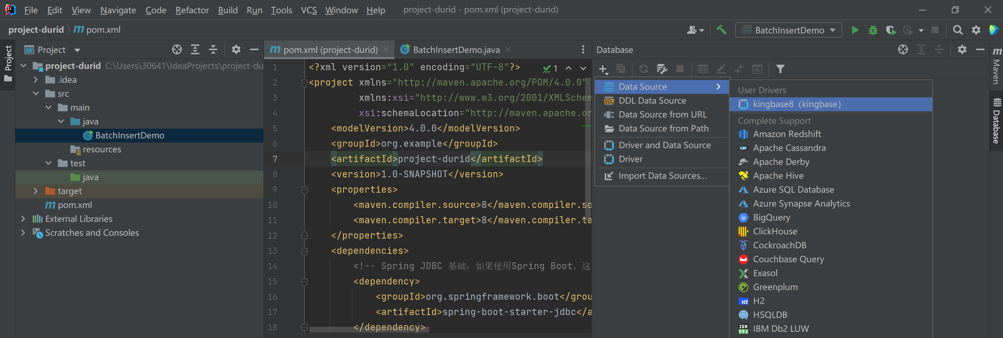The image size is (1003, 338).
Task: Click Collapse All icon in Project panel
Action: tap(213, 50)
